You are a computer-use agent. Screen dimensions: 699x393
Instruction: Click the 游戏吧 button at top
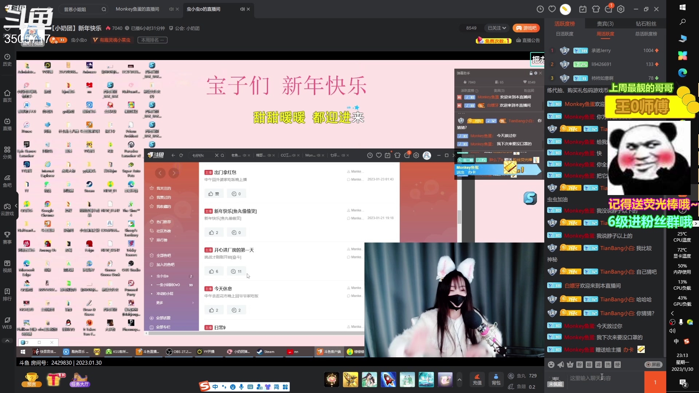tap(526, 28)
